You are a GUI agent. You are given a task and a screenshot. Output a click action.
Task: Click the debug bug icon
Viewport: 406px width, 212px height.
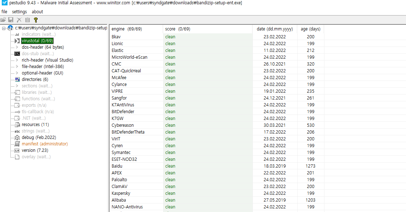click(17, 138)
